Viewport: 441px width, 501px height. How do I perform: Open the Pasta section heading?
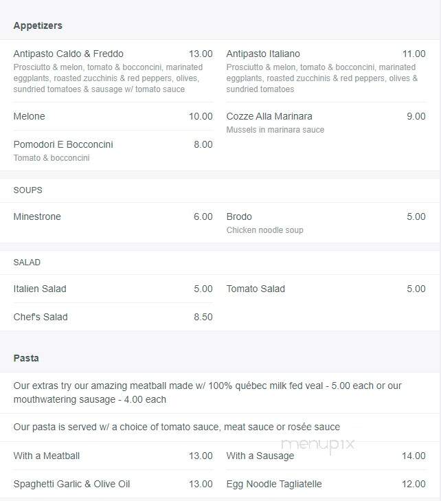click(x=26, y=358)
